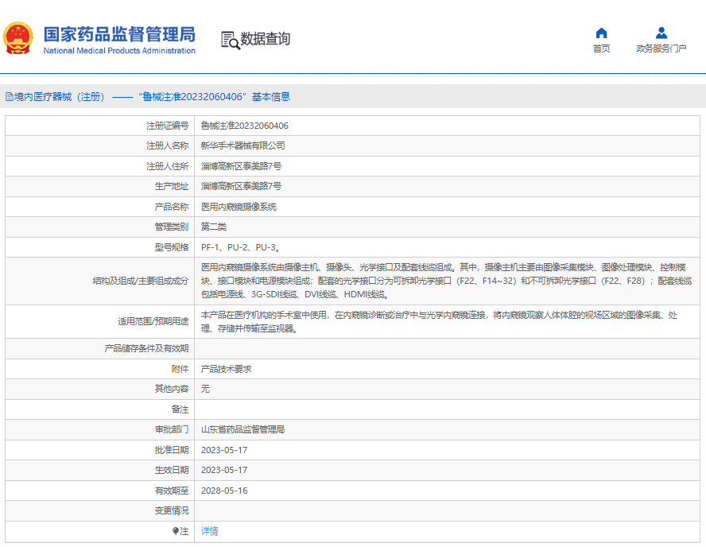Click the 首页 text label
The width and height of the screenshot is (706, 547).
pyautogui.click(x=601, y=48)
